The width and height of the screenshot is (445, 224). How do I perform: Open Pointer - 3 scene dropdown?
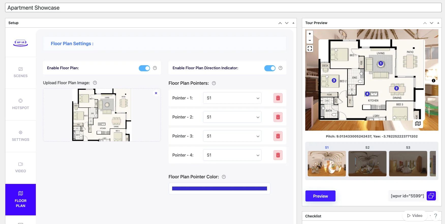pyautogui.click(x=232, y=136)
